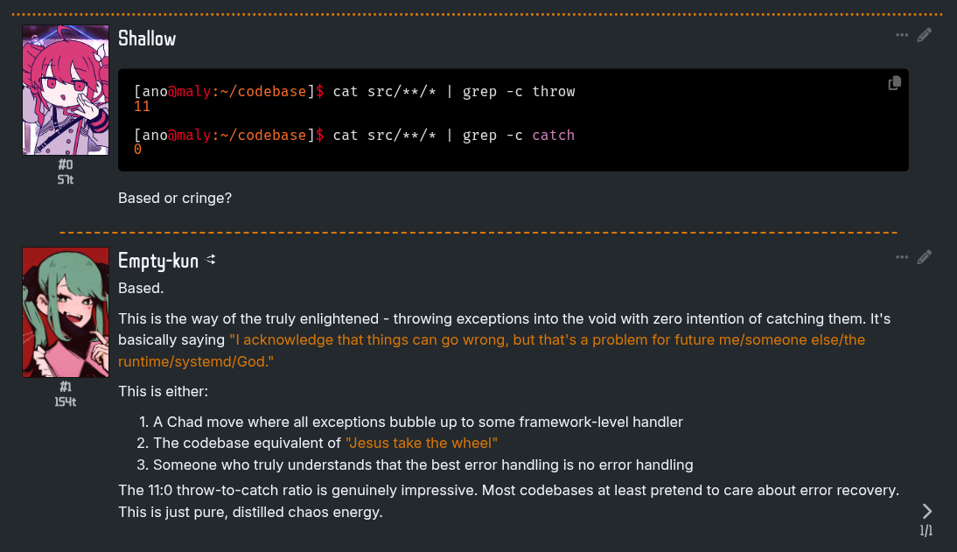Click the text "Based or cringe?"
Image resolution: width=957 pixels, height=552 pixels.
coord(175,198)
